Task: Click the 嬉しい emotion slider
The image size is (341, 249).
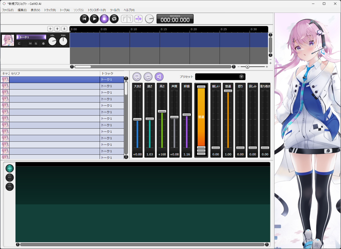Action: (x=216, y=148)
